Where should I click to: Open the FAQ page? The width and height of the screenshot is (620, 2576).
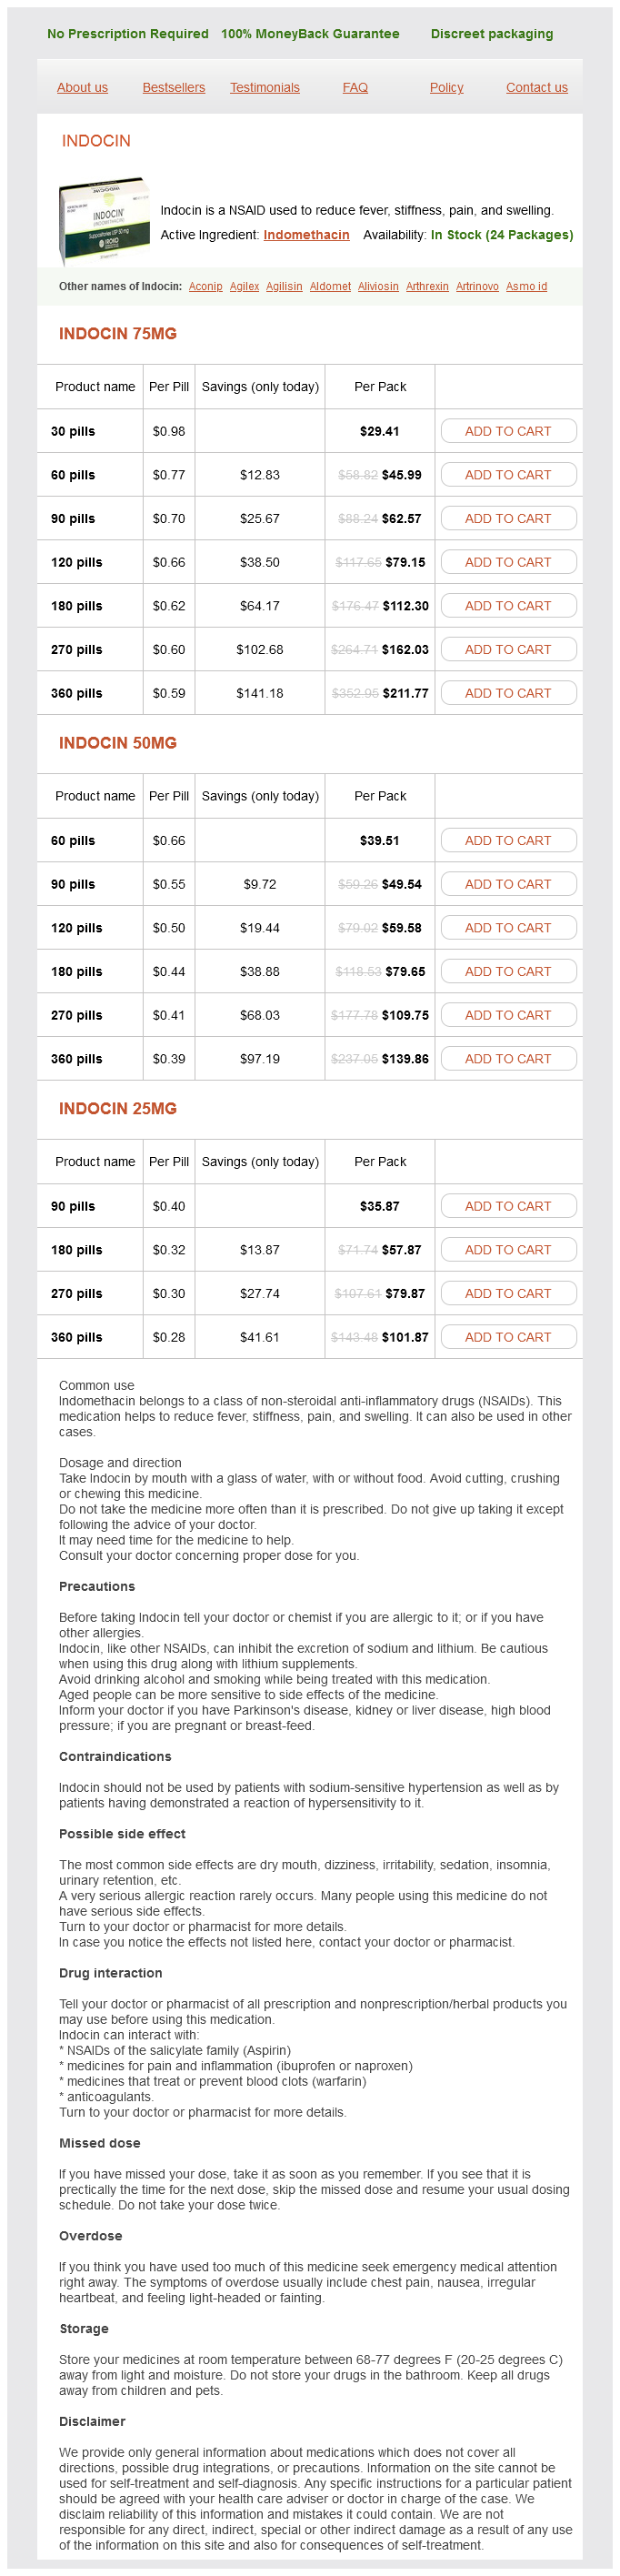355,88
